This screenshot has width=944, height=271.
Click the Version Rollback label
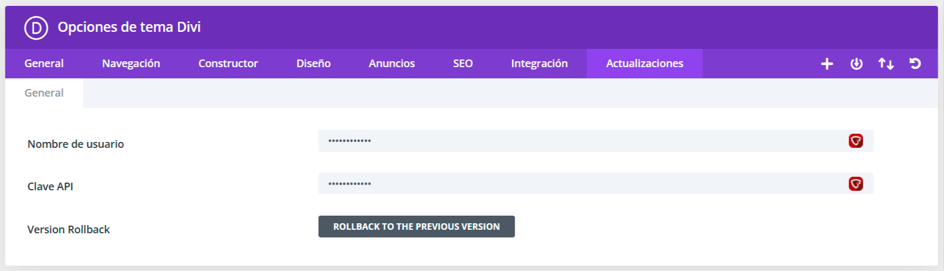point(68,230)
